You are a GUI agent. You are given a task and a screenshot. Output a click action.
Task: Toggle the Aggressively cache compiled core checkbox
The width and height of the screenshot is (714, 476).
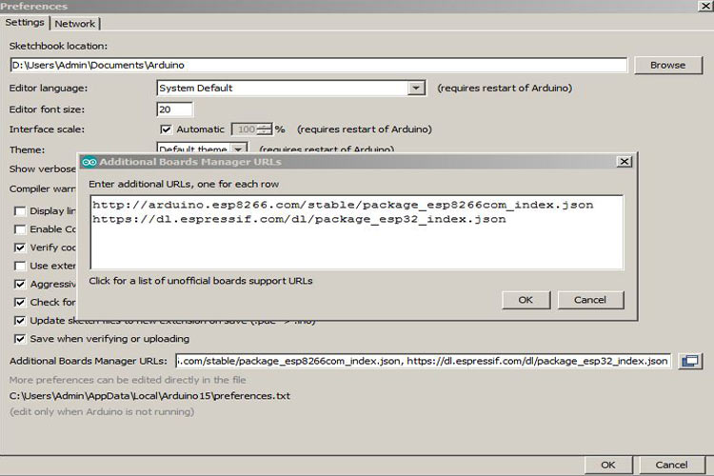click(20, 285)
